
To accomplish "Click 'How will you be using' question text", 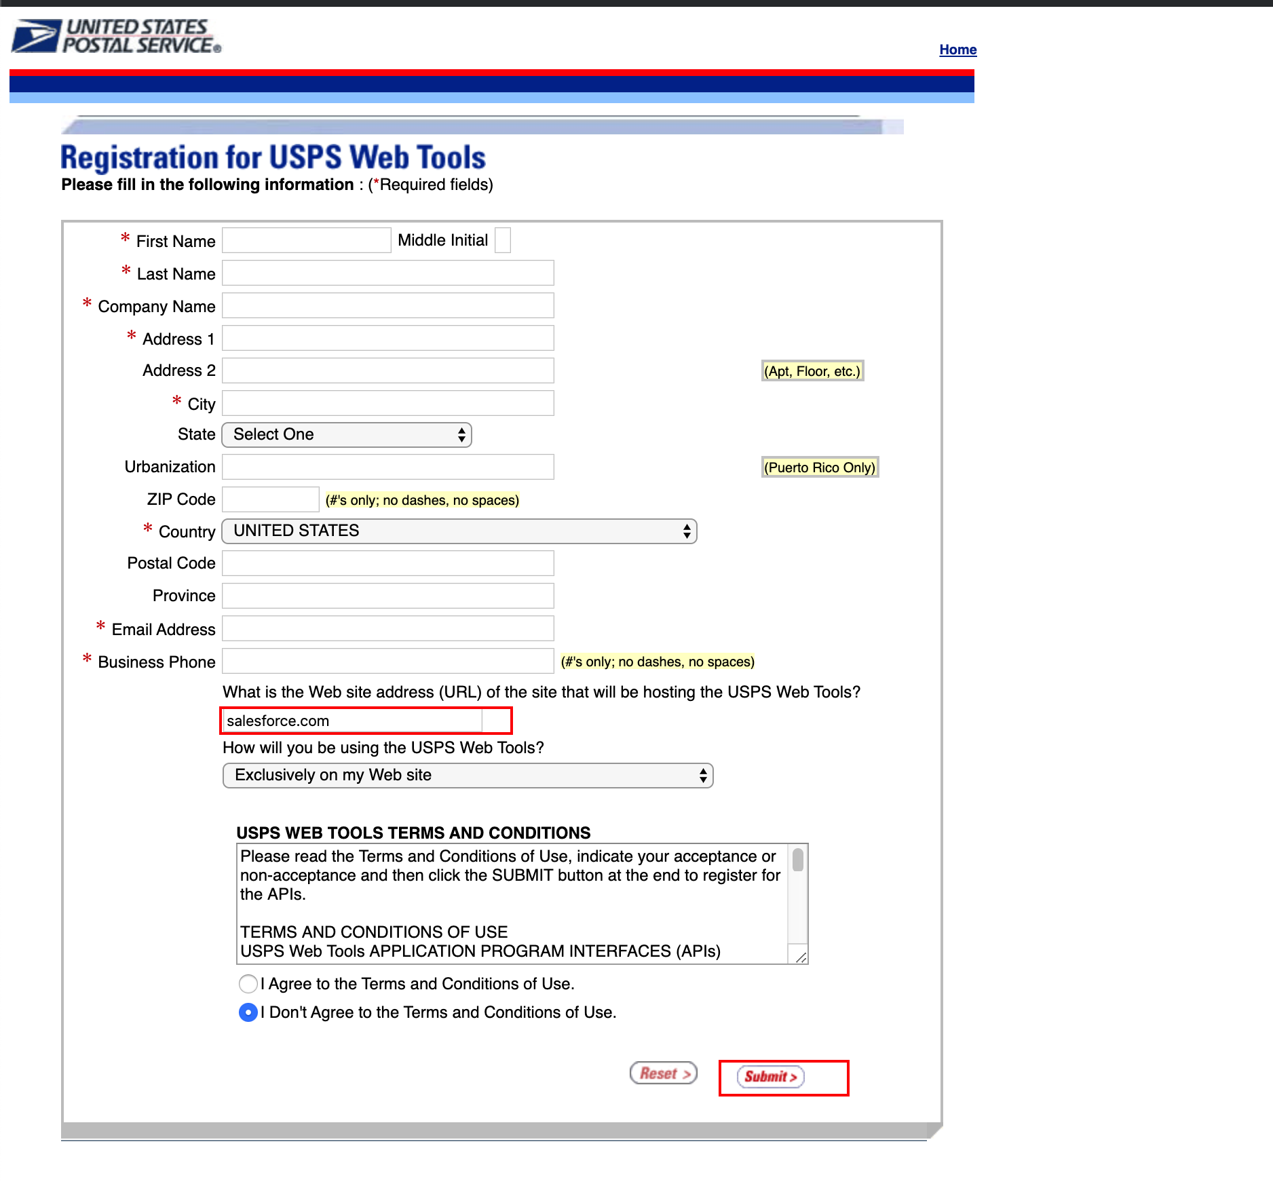I will click(x=383, y=748).
